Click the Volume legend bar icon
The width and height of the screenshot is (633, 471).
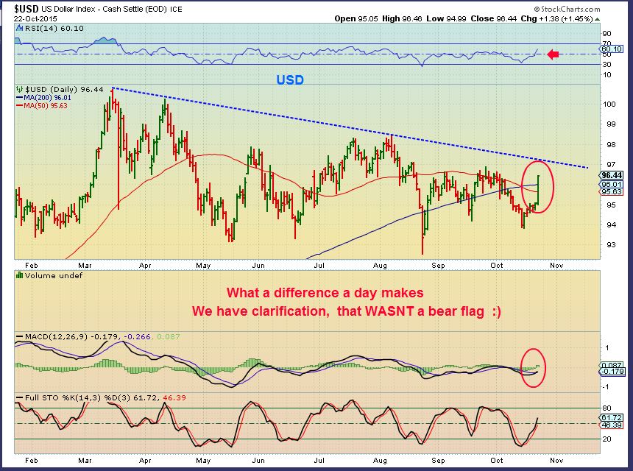[19, 276]
